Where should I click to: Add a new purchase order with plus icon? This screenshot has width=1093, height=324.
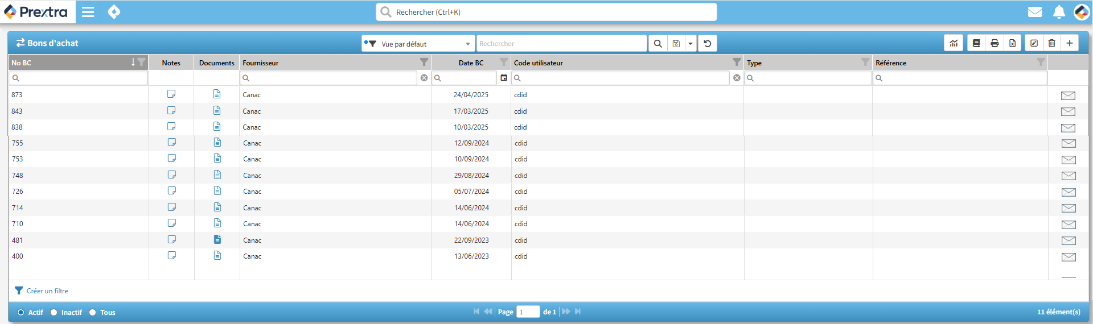coord(1070,43)
